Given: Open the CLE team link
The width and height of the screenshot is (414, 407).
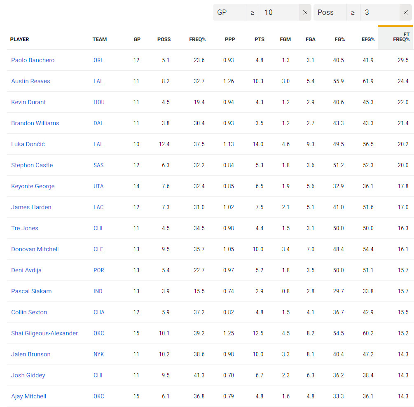Looking at the screenshot, I should (98, 249).
